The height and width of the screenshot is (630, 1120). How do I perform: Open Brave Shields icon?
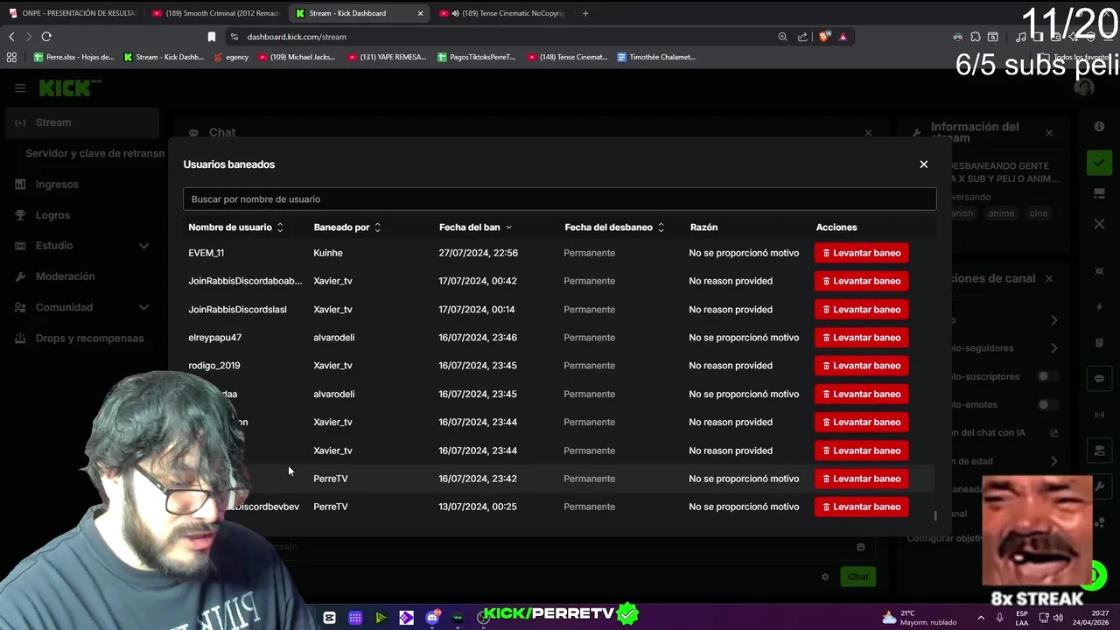[824, 37]
